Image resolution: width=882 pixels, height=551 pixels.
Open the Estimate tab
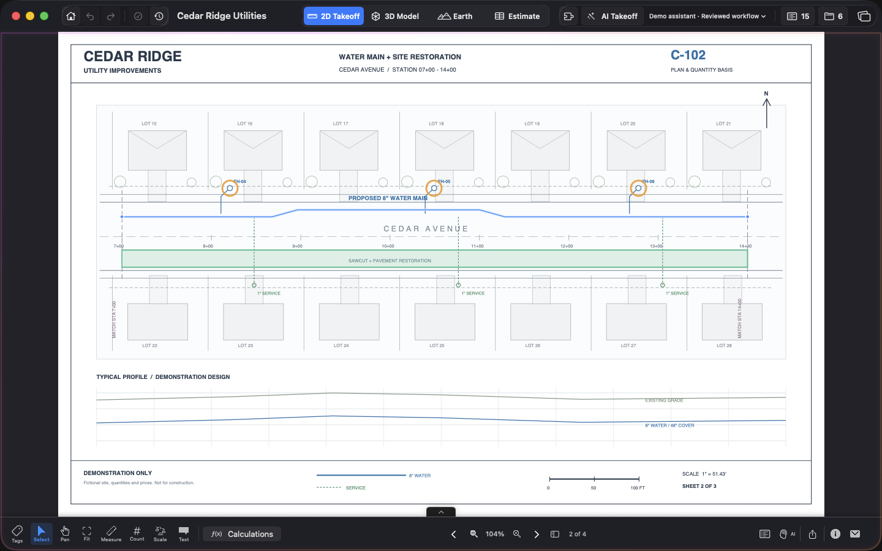tap(518, 17)
